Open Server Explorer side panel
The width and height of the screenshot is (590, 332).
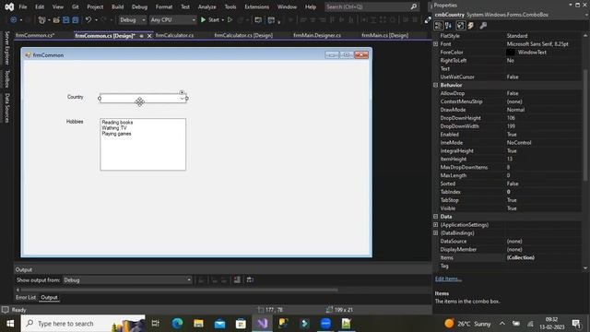(6, 48)
